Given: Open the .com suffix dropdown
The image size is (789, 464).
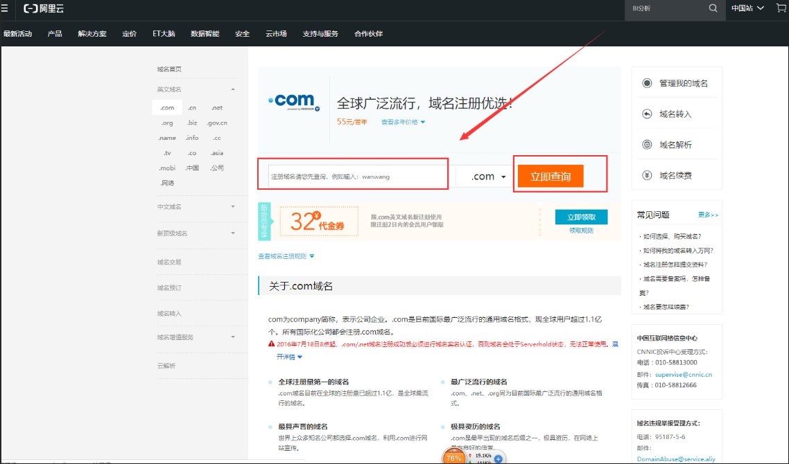Looking at the screenshot, I should (488, 177).
